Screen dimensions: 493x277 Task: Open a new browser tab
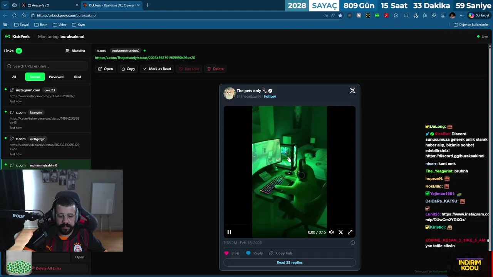(148, 5)
